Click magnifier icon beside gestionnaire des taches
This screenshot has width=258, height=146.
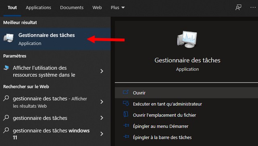tap(6, 98)
